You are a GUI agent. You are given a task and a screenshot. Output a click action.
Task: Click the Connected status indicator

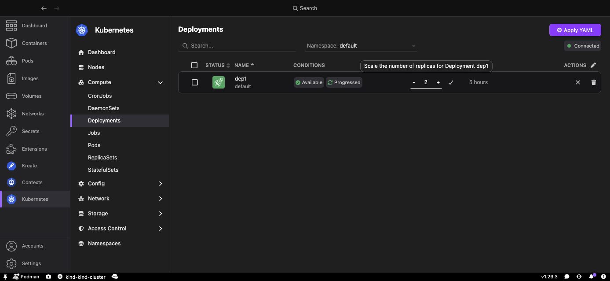[x=583, y=46]
